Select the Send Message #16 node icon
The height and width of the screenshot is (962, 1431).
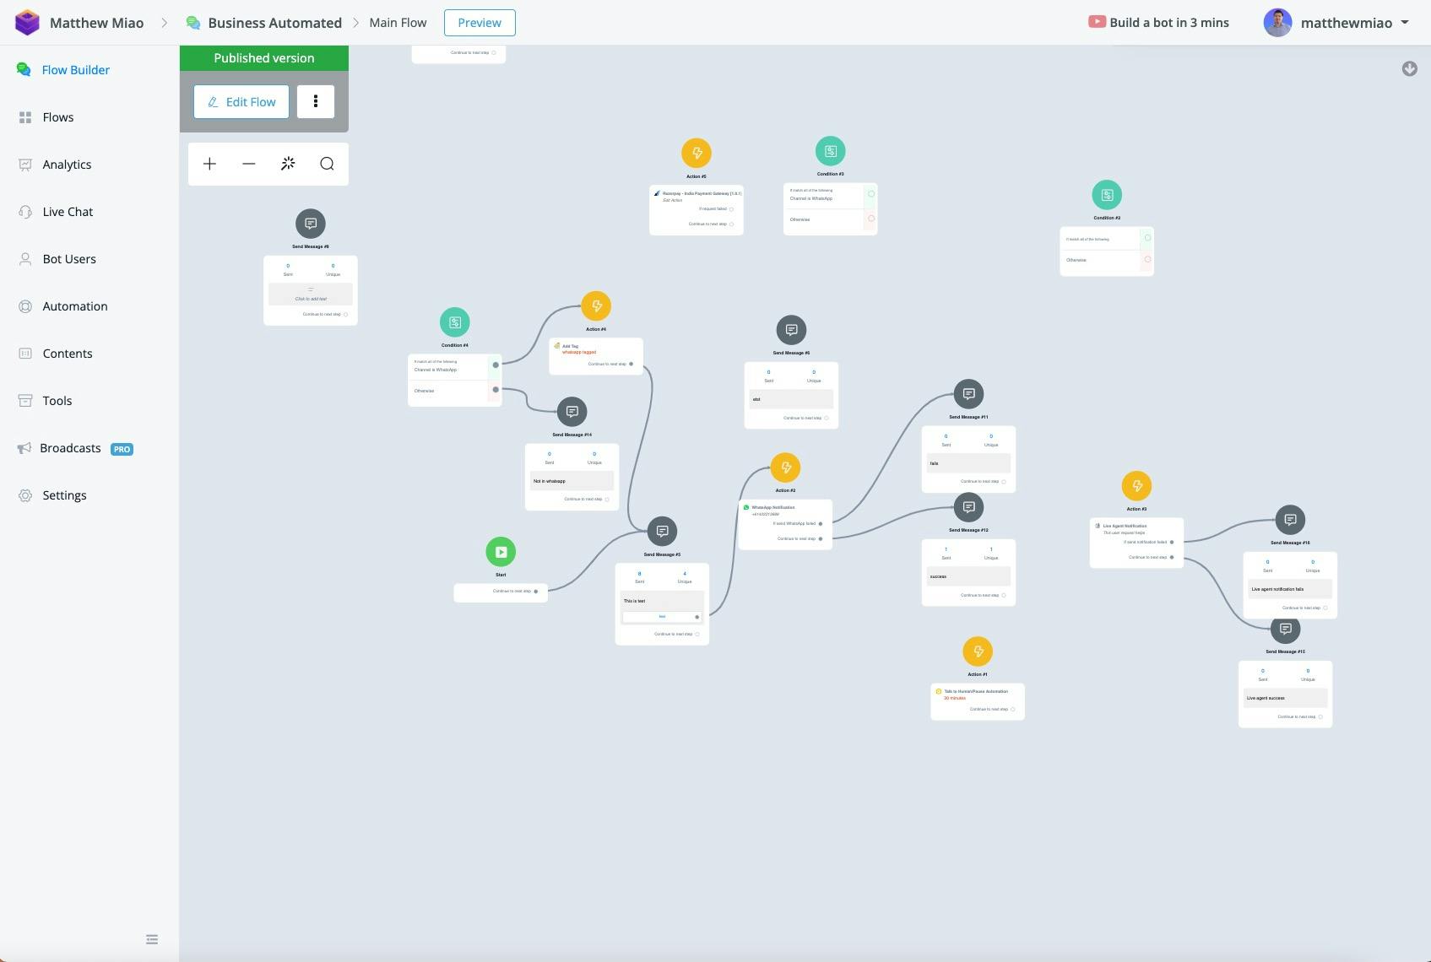tap(1290, 520)
